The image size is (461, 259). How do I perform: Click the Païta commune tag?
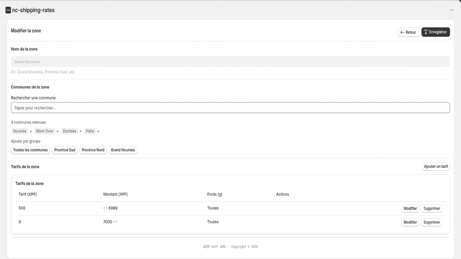(90, 131)
